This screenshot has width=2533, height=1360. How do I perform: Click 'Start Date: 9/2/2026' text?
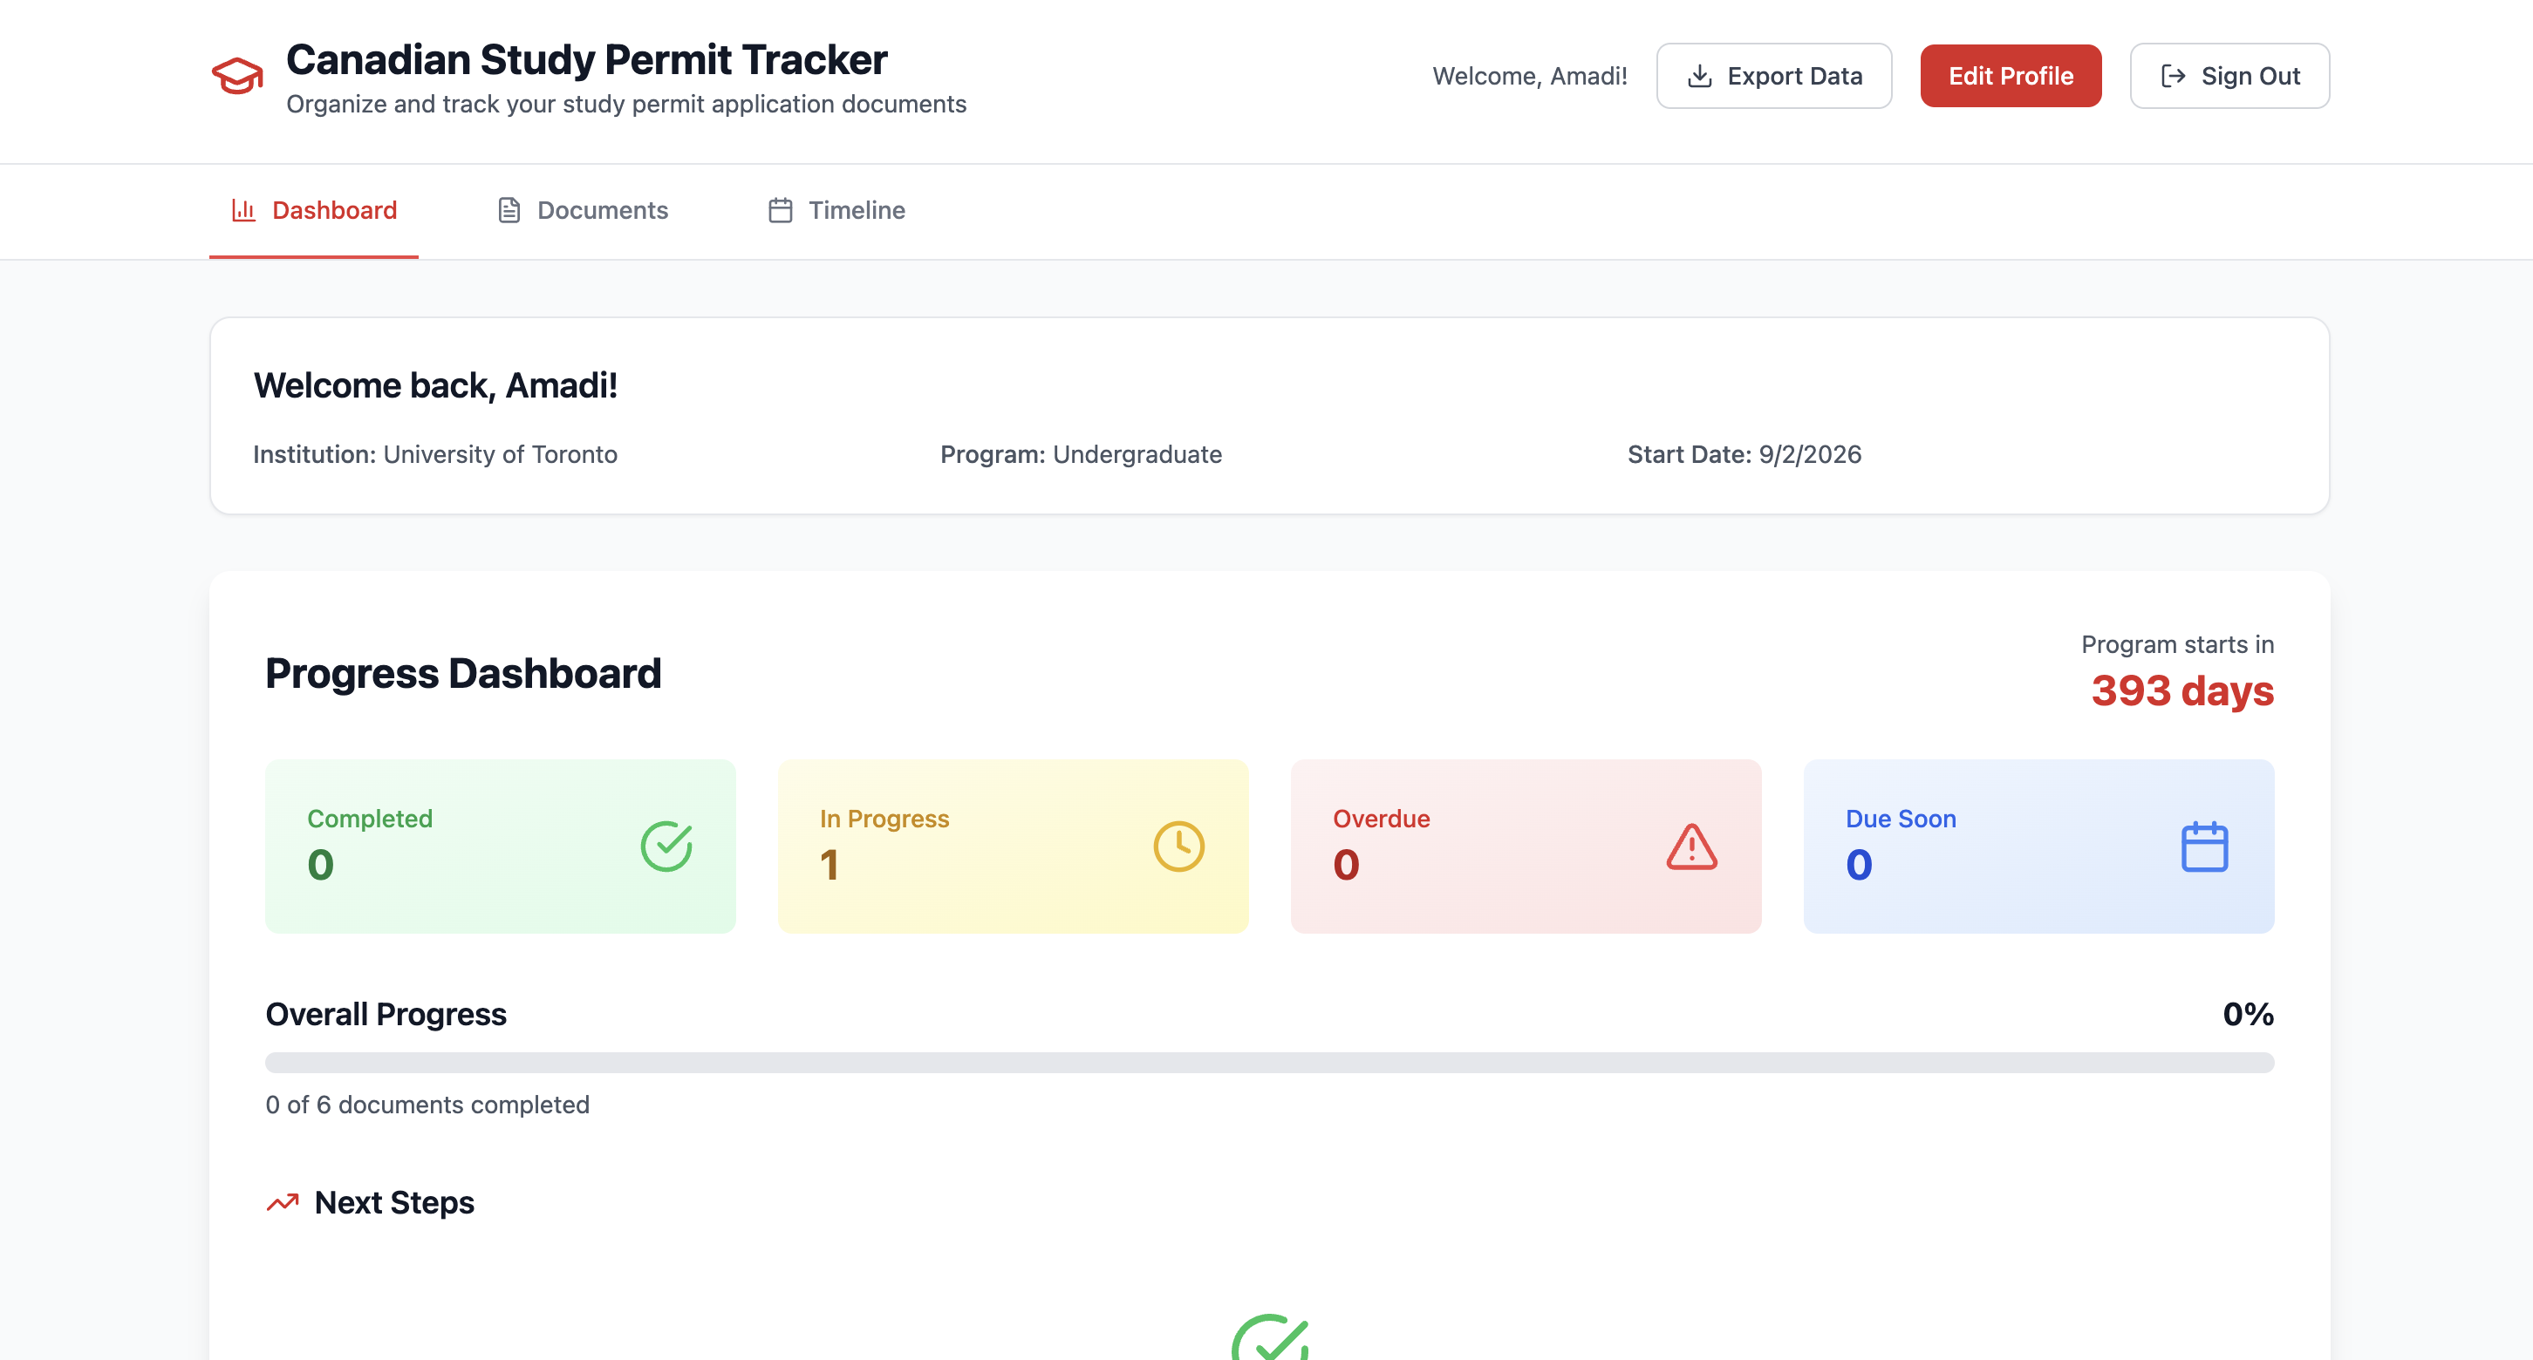point(1744,454)
